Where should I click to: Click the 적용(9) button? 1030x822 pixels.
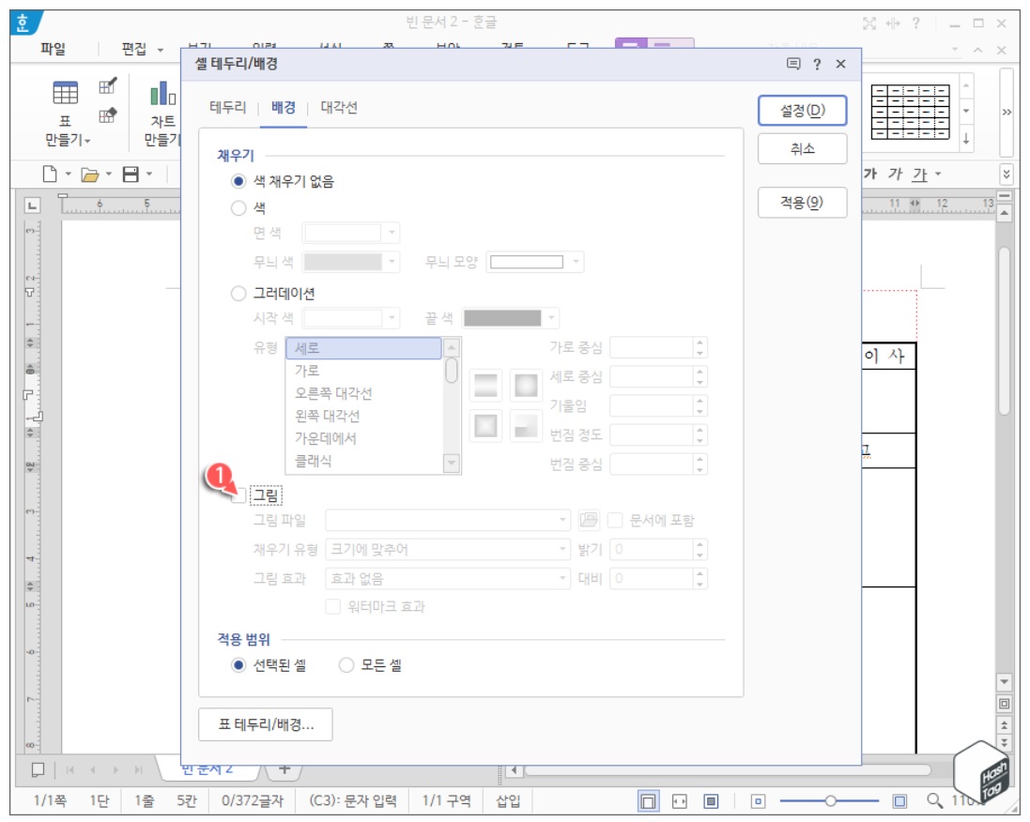[802, 203]
